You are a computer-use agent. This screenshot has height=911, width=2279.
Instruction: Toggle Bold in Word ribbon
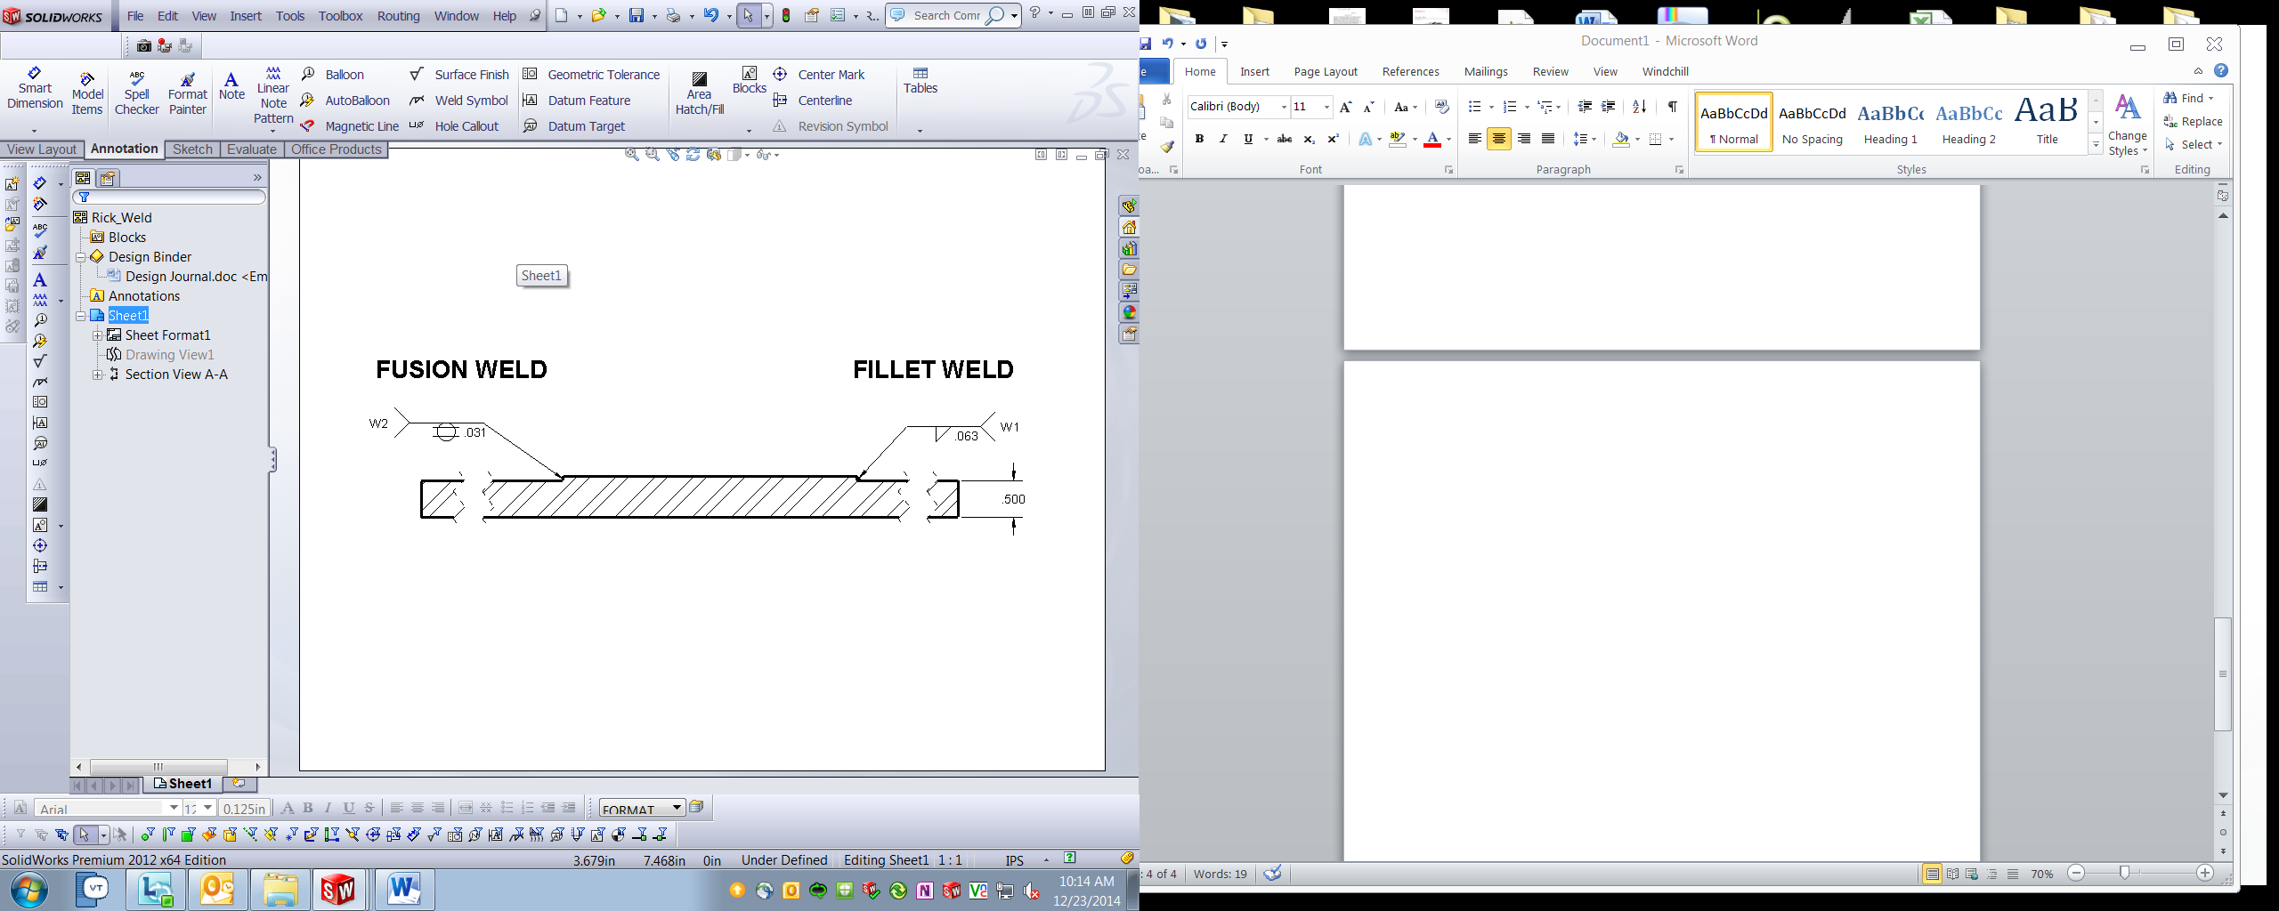[1199, 139]
